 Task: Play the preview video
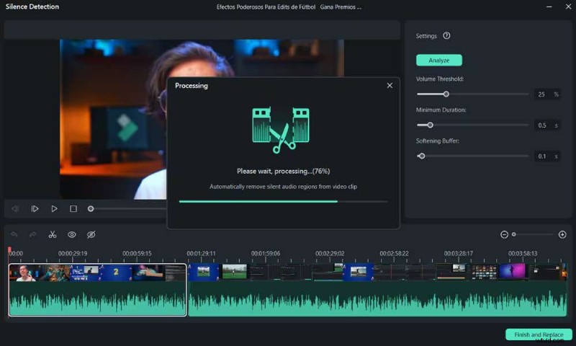(x=54, y=209)
